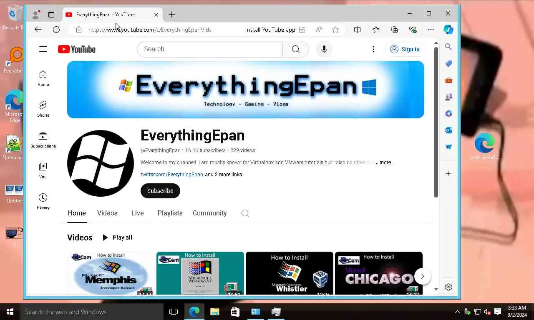The image size is (534, 320).
Task: Activate Read Aloud in address bar
Action: 319,30
